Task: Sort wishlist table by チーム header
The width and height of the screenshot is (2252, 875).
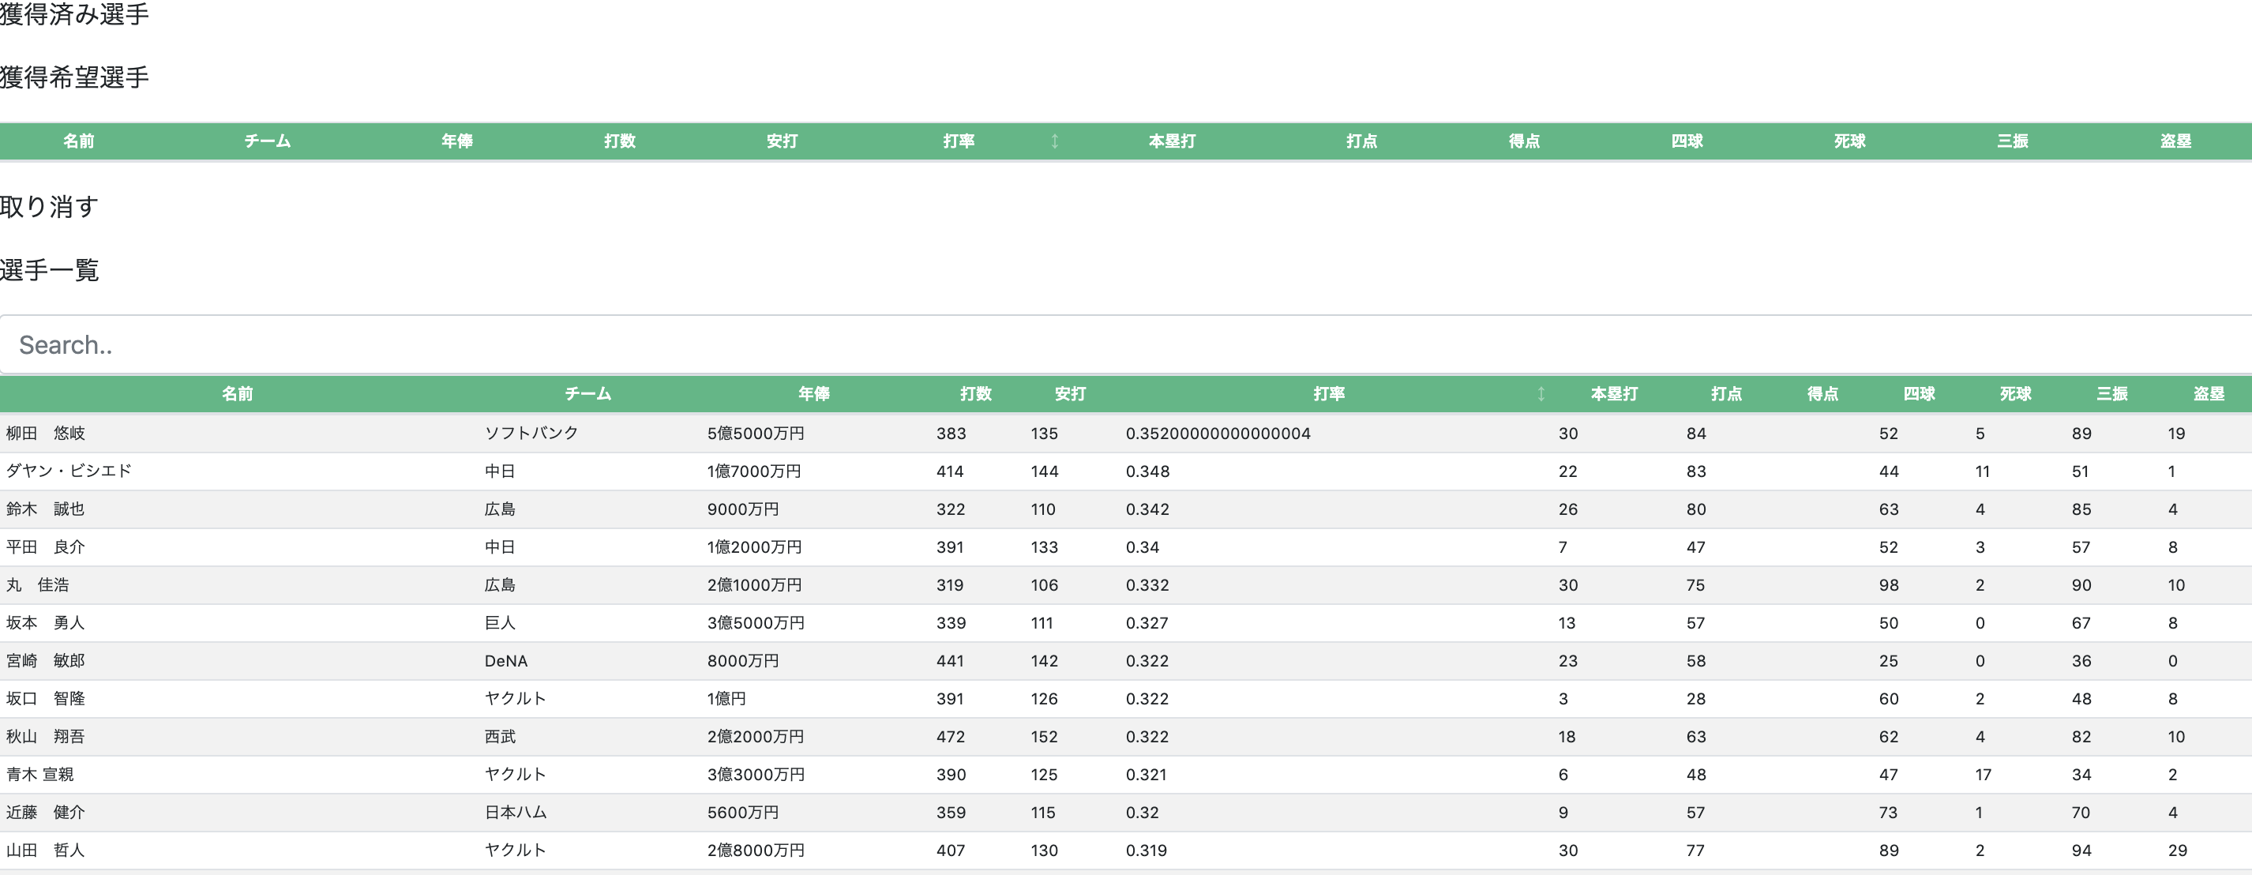Action: coord(268,141)
